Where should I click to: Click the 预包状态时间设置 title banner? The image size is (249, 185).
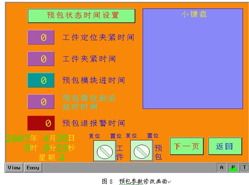point(82,15)
